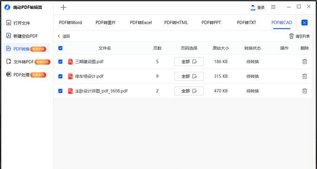Click the file name 停车场设计.pdf
Image resolution: width=317 pixels, height=169 pixels.
tap(89, 76)
